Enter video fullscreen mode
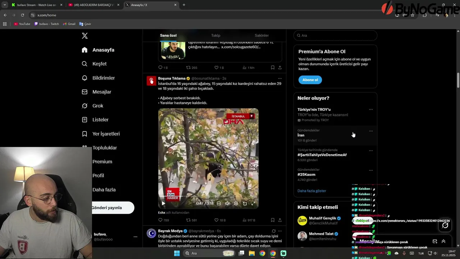This screenshot has width=460, height=259. 253,203
